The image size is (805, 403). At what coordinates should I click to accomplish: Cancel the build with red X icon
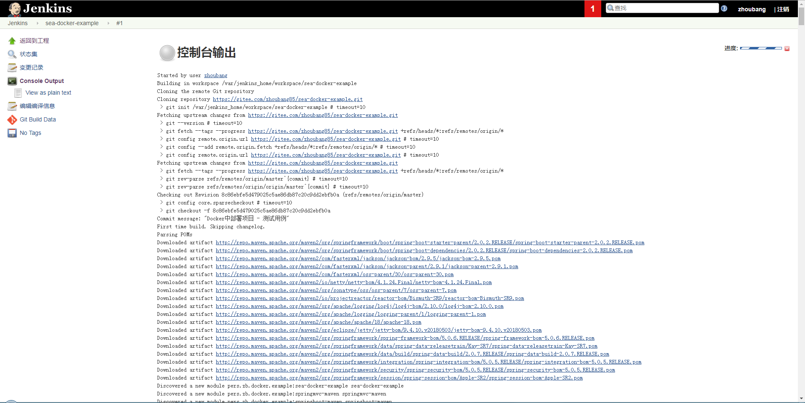point(787,49)
